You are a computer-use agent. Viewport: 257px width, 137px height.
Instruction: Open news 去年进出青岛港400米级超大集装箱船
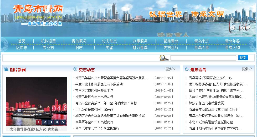coord(217,97)
